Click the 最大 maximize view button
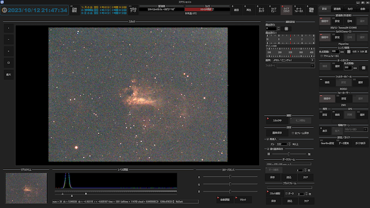Image resolution: width=370 pixels, height=208 pixels. point(9,75)
